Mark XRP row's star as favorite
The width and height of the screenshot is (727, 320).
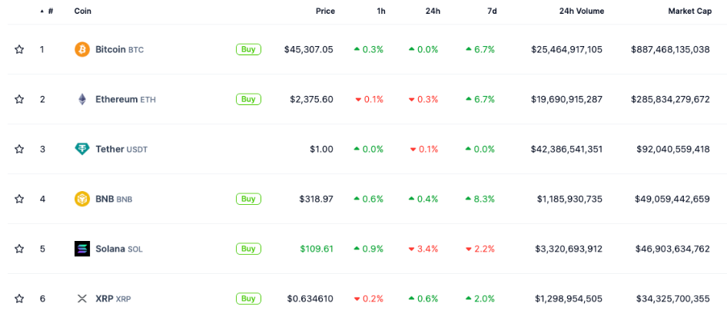[19, 299]
